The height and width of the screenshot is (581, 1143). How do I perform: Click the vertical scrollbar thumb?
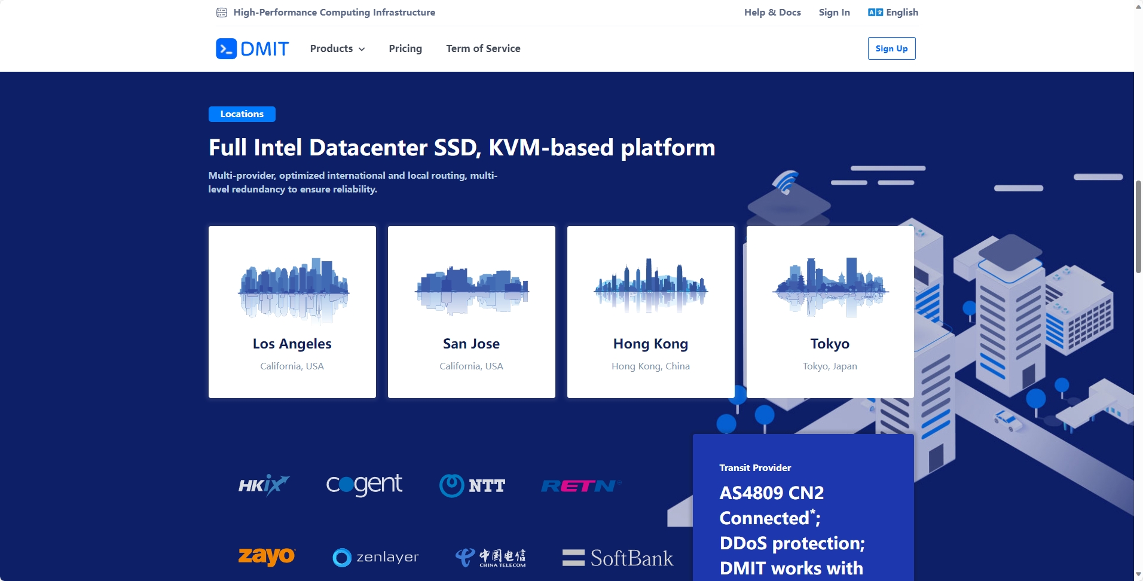click(1138, 227)
